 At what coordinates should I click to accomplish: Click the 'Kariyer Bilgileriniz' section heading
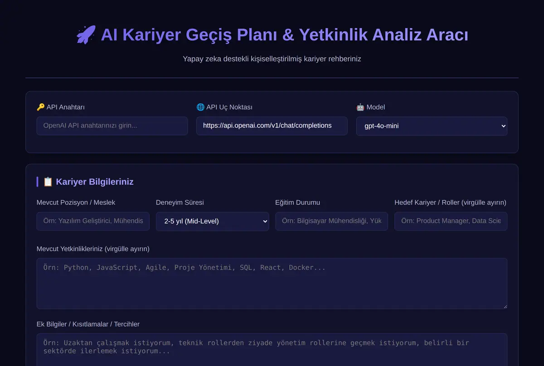pos(95,182)
